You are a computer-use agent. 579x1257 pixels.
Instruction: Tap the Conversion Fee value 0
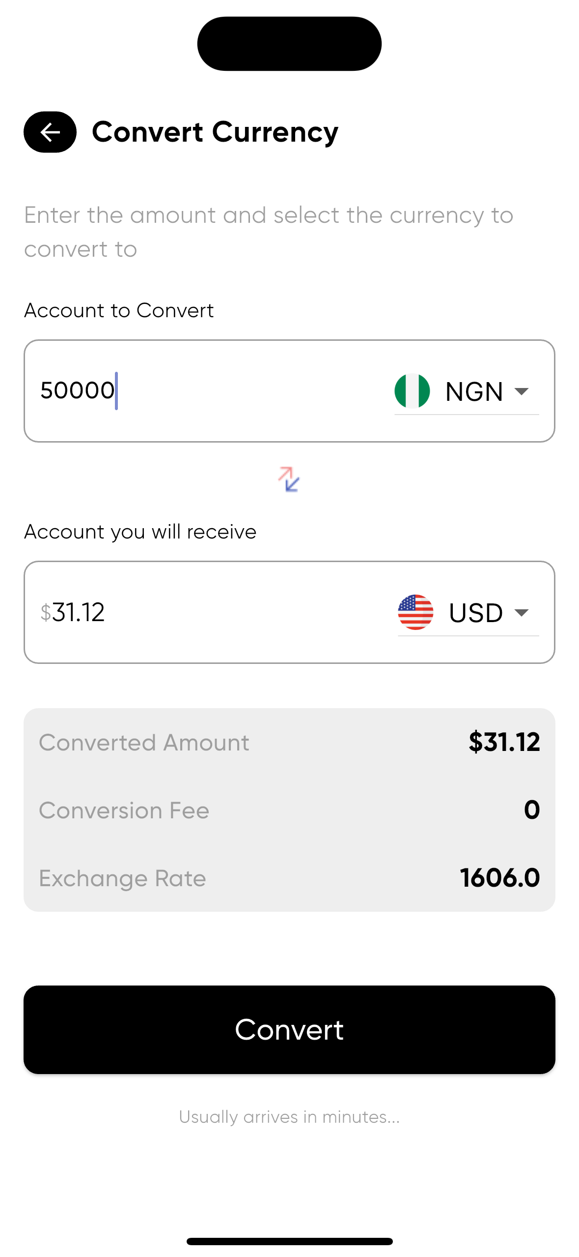(532, 809)
